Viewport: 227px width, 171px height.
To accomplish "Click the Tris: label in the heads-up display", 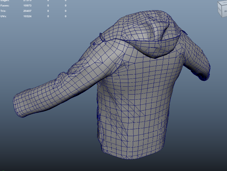I will [x=3, y=11].
